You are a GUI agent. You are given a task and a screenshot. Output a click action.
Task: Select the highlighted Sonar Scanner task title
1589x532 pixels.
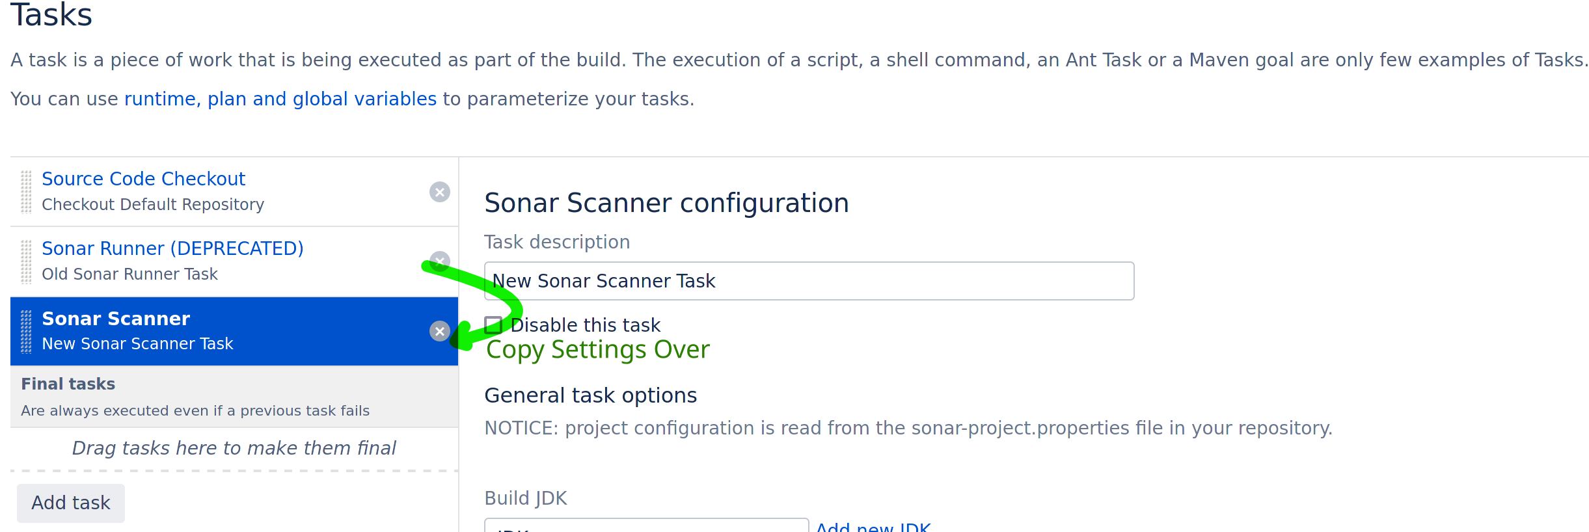116,319
